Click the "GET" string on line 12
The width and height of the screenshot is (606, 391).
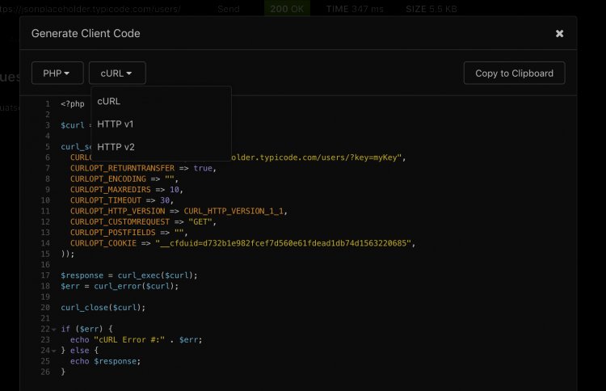[200, 222]
